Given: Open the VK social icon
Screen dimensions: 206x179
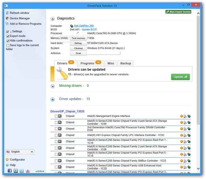Looking at the screenshot, I should pyautogui.click(x=16, y=170).
